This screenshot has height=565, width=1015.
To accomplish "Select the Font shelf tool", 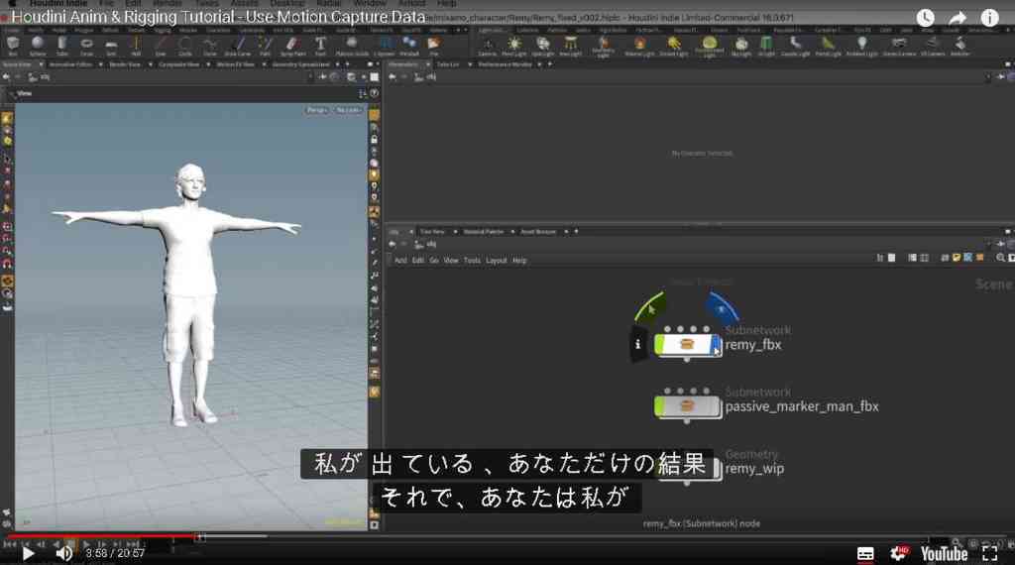I will coord(320,46).
